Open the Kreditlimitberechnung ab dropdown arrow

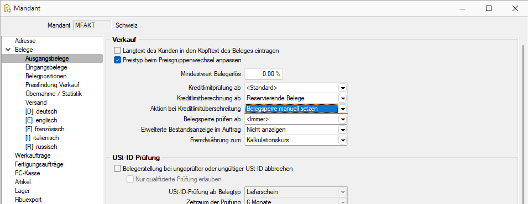pyautogui.click(x=343, y=99)
